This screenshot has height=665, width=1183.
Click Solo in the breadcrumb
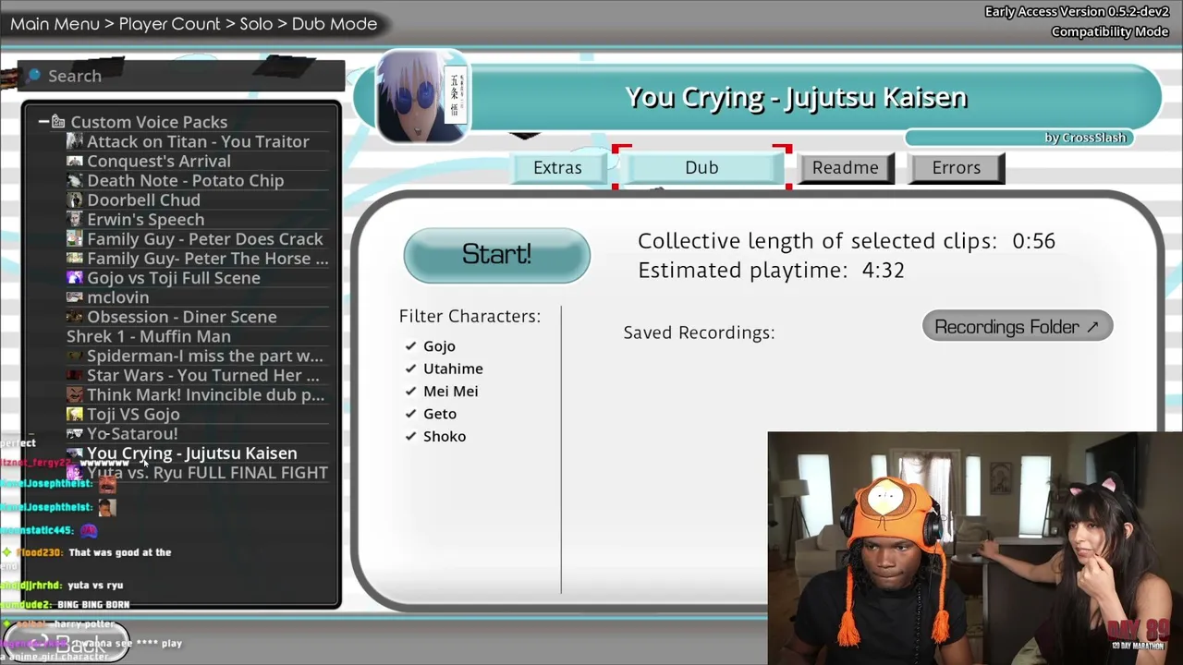256,24
